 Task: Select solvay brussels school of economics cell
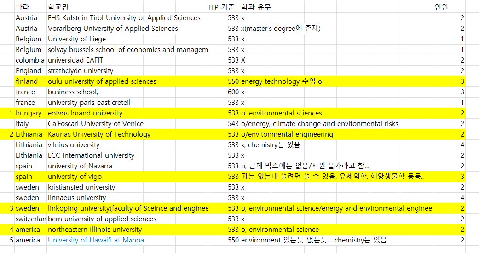pos(128,50)
